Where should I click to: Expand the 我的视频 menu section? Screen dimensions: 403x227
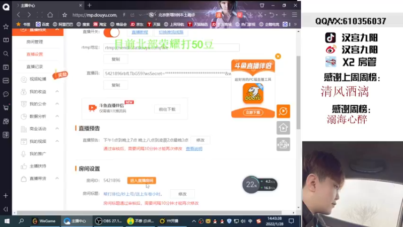57,141
